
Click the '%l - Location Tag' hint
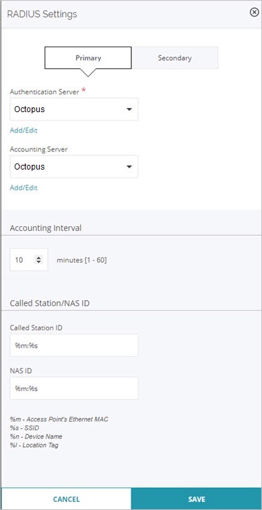(x=34, y=445)
